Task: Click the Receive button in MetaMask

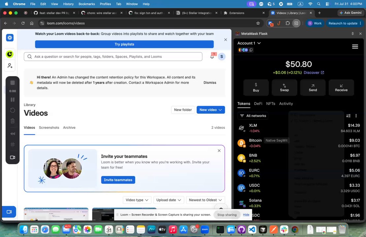Action: [341, 87]
